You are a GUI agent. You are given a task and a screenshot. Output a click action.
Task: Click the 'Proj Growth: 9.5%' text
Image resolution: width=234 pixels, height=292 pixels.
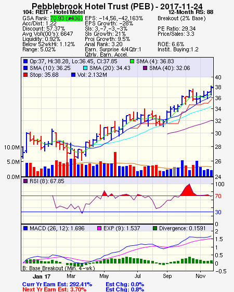tap(108, 39)
